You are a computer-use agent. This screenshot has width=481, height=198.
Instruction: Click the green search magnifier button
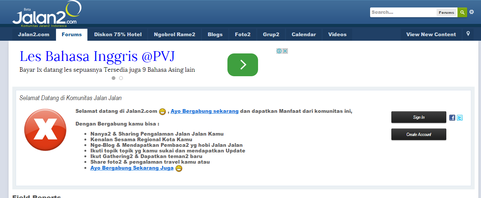tap(462, 12)
